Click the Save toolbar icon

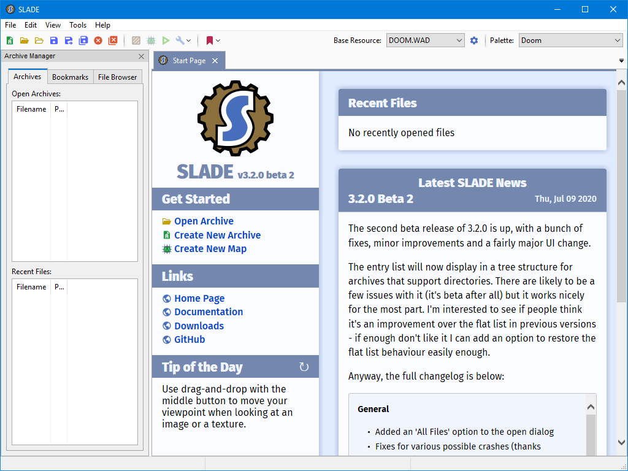[54, 40]
